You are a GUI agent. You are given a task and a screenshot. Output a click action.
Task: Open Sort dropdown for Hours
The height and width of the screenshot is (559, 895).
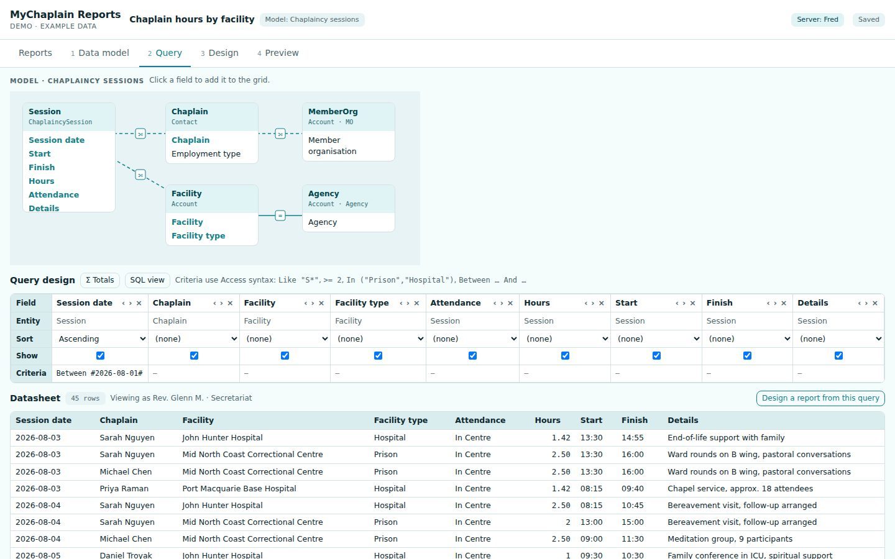[x=566, y=339]
